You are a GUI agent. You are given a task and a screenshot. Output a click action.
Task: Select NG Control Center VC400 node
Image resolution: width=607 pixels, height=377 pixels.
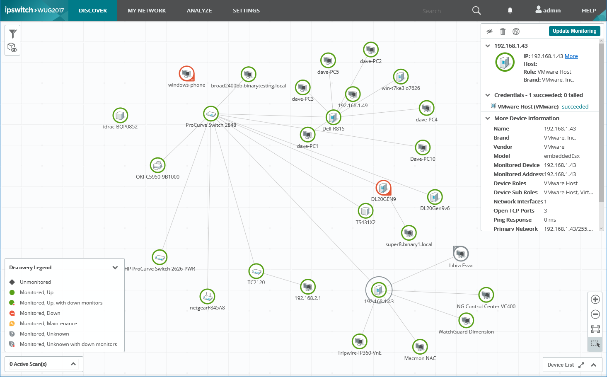[486, 295]
